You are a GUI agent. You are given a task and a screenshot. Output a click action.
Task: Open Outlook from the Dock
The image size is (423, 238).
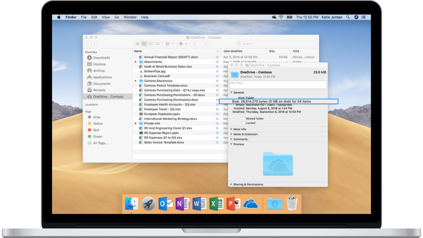(x=166, y=203)
